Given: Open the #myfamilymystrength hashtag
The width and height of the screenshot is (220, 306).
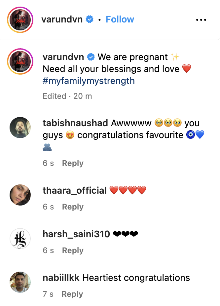Looking at the screenshot, I should pyautogui.click(x=89, y=81).
